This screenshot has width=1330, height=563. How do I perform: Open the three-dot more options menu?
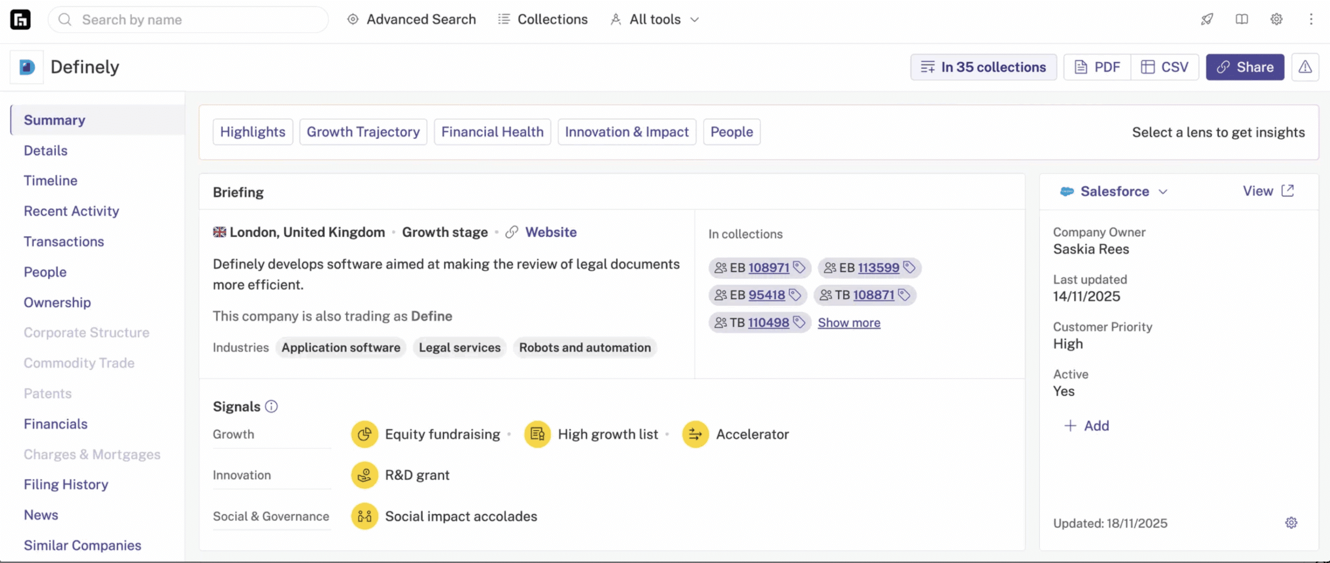tap(1311, 19)
